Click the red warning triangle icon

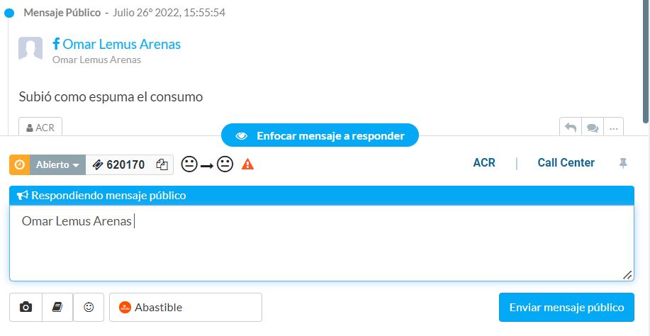(x=247, y=164)
